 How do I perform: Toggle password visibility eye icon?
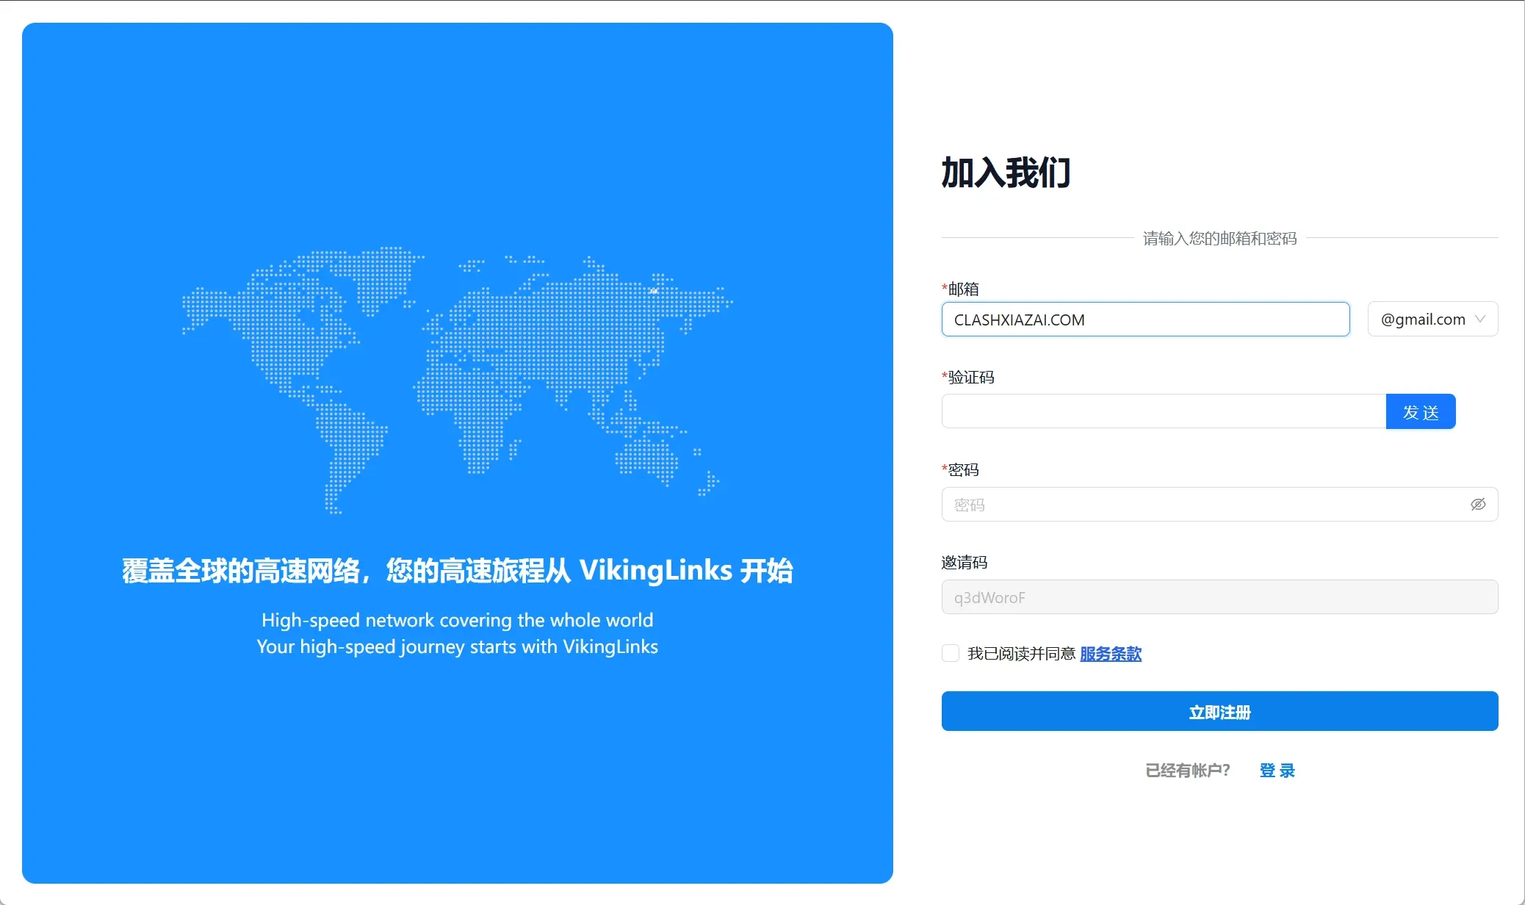1477,504
